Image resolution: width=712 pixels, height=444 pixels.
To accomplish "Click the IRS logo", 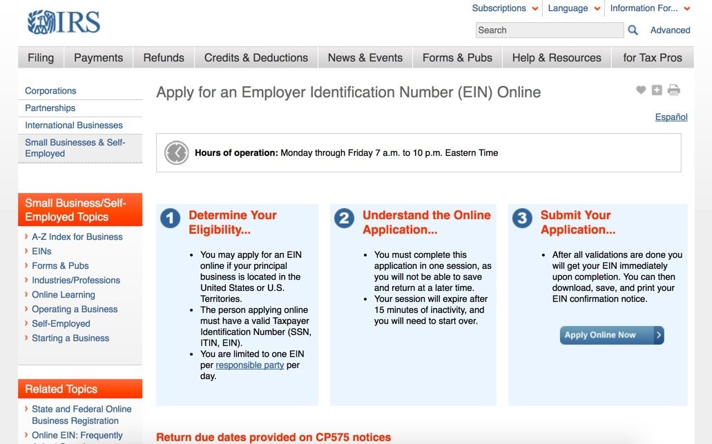I will (64, 22).
